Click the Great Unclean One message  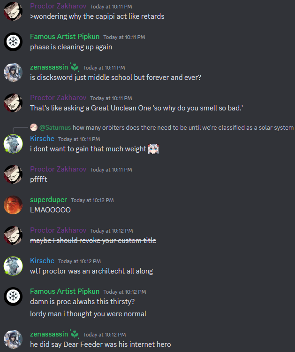point(136,108)
